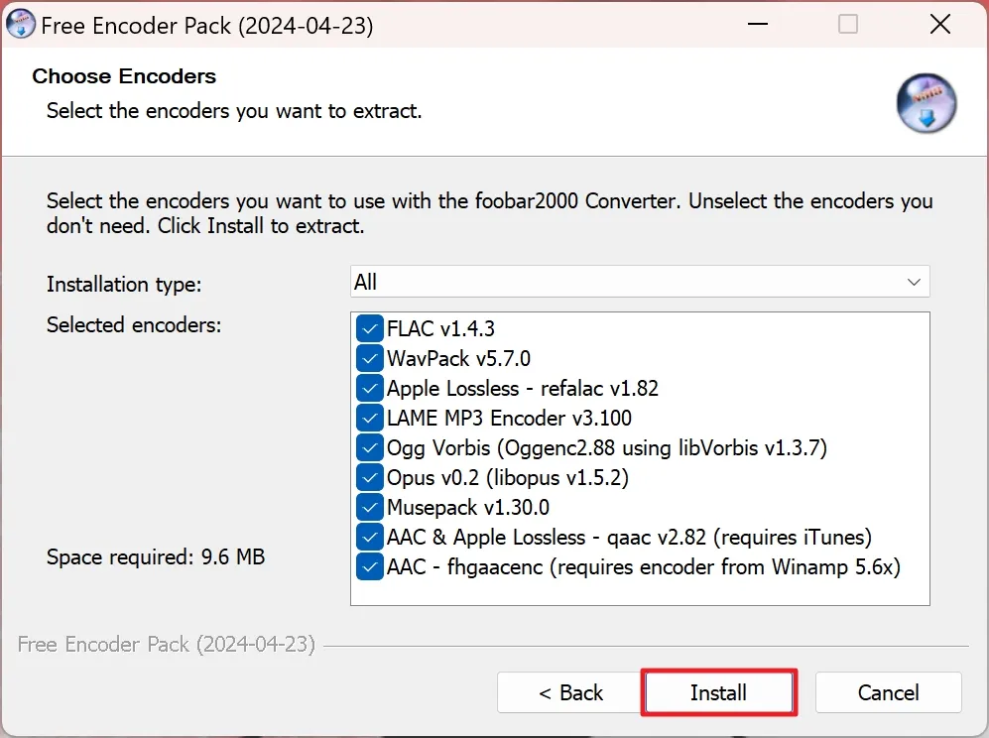The width and height of the screenshot is (989, 738).
Task: Open the Installation type dropdown
Action: (640, 282)
